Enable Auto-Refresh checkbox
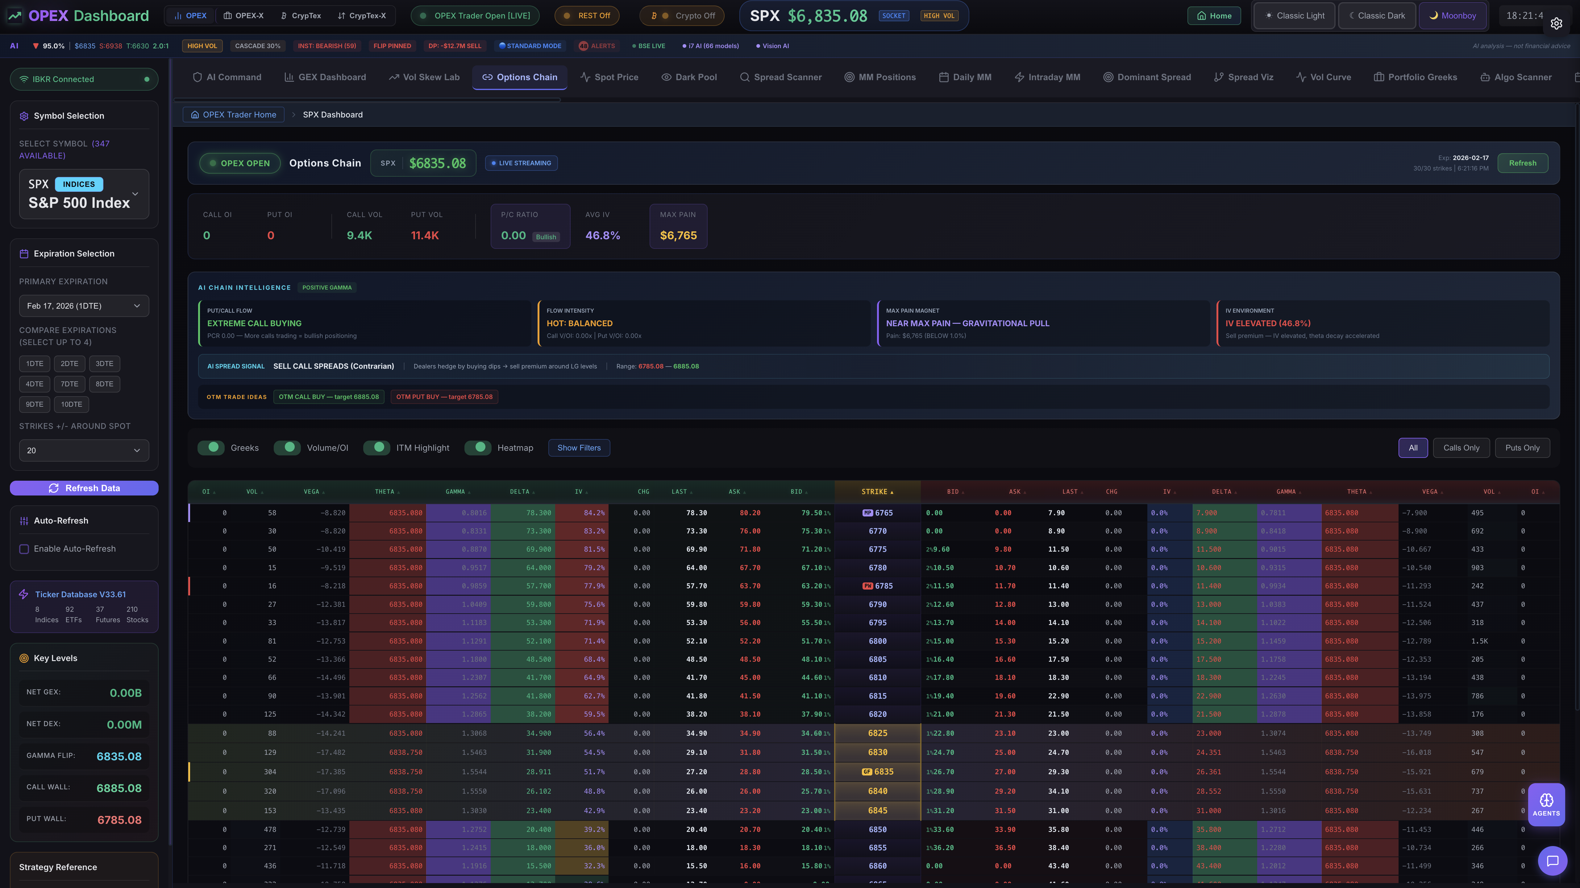1580x888 pixels. (25, 549)
